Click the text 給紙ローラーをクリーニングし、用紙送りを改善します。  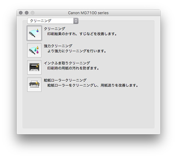pyautogui.click(x=93, y=85)
